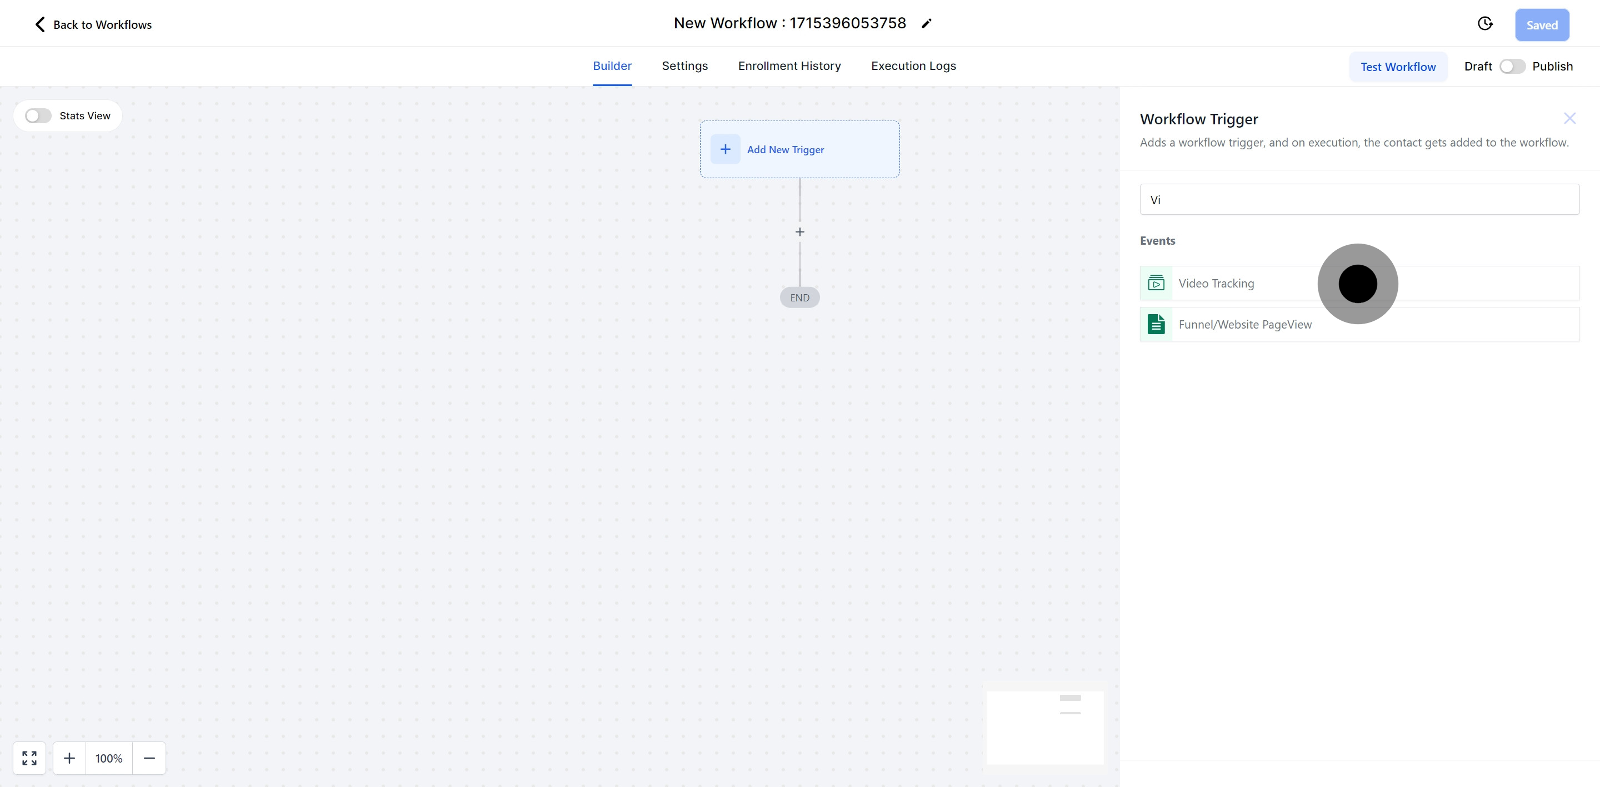Screen dimensions: 1600x787
Task: Click the Test Workflow button
Action: tap(1398, 67)
